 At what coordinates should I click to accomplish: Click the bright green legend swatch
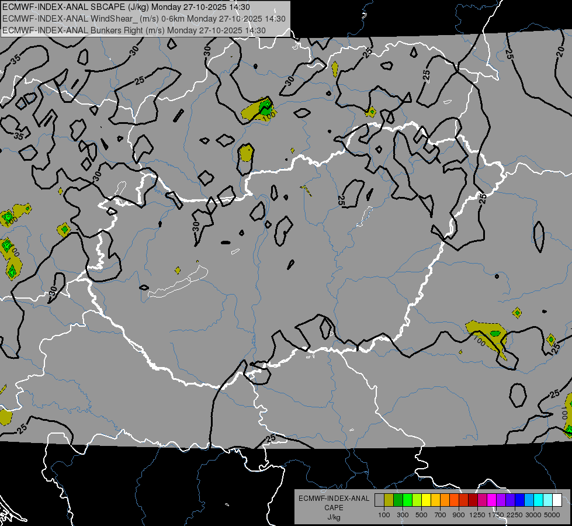407,500
